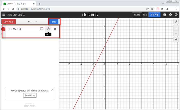This screenshot has width=180, height=110.
Task: Expand the tab search chevron
Action: point(163,4)
